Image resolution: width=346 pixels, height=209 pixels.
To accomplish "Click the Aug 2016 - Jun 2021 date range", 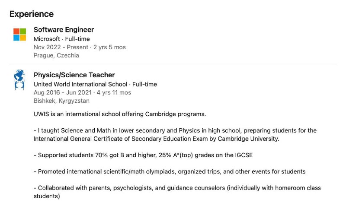I will tap(63, 92).
